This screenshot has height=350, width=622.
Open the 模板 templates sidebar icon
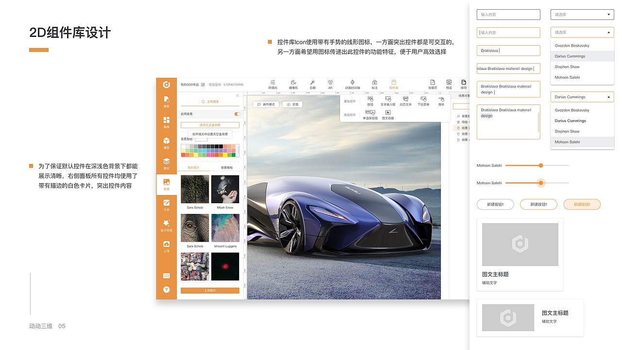166,122
